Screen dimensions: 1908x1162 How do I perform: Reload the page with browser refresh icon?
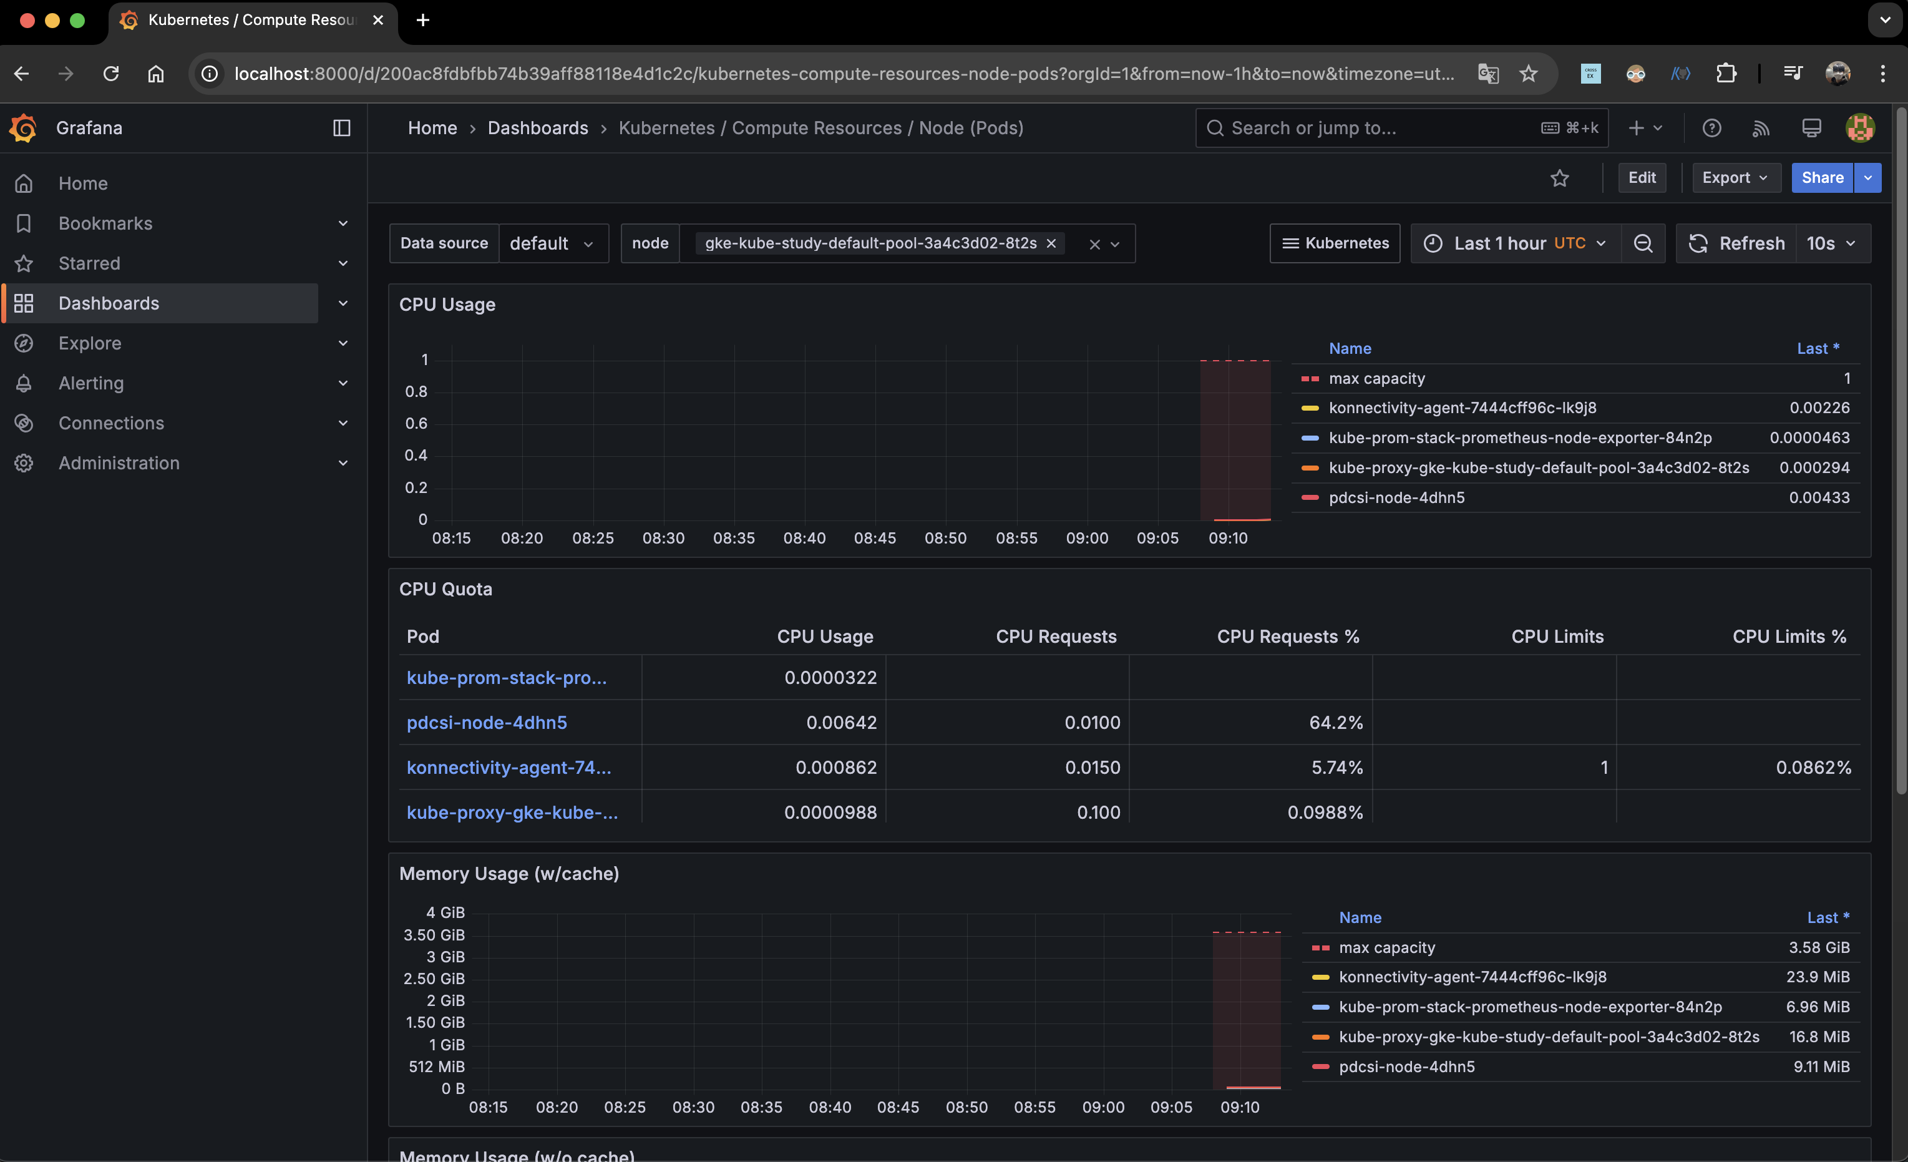(x=110, y=74)
